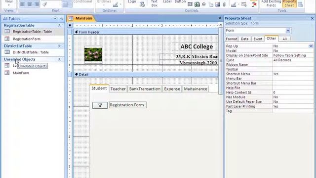
Task: Click the Controls line color pencil icon
Action: [234, 4]
